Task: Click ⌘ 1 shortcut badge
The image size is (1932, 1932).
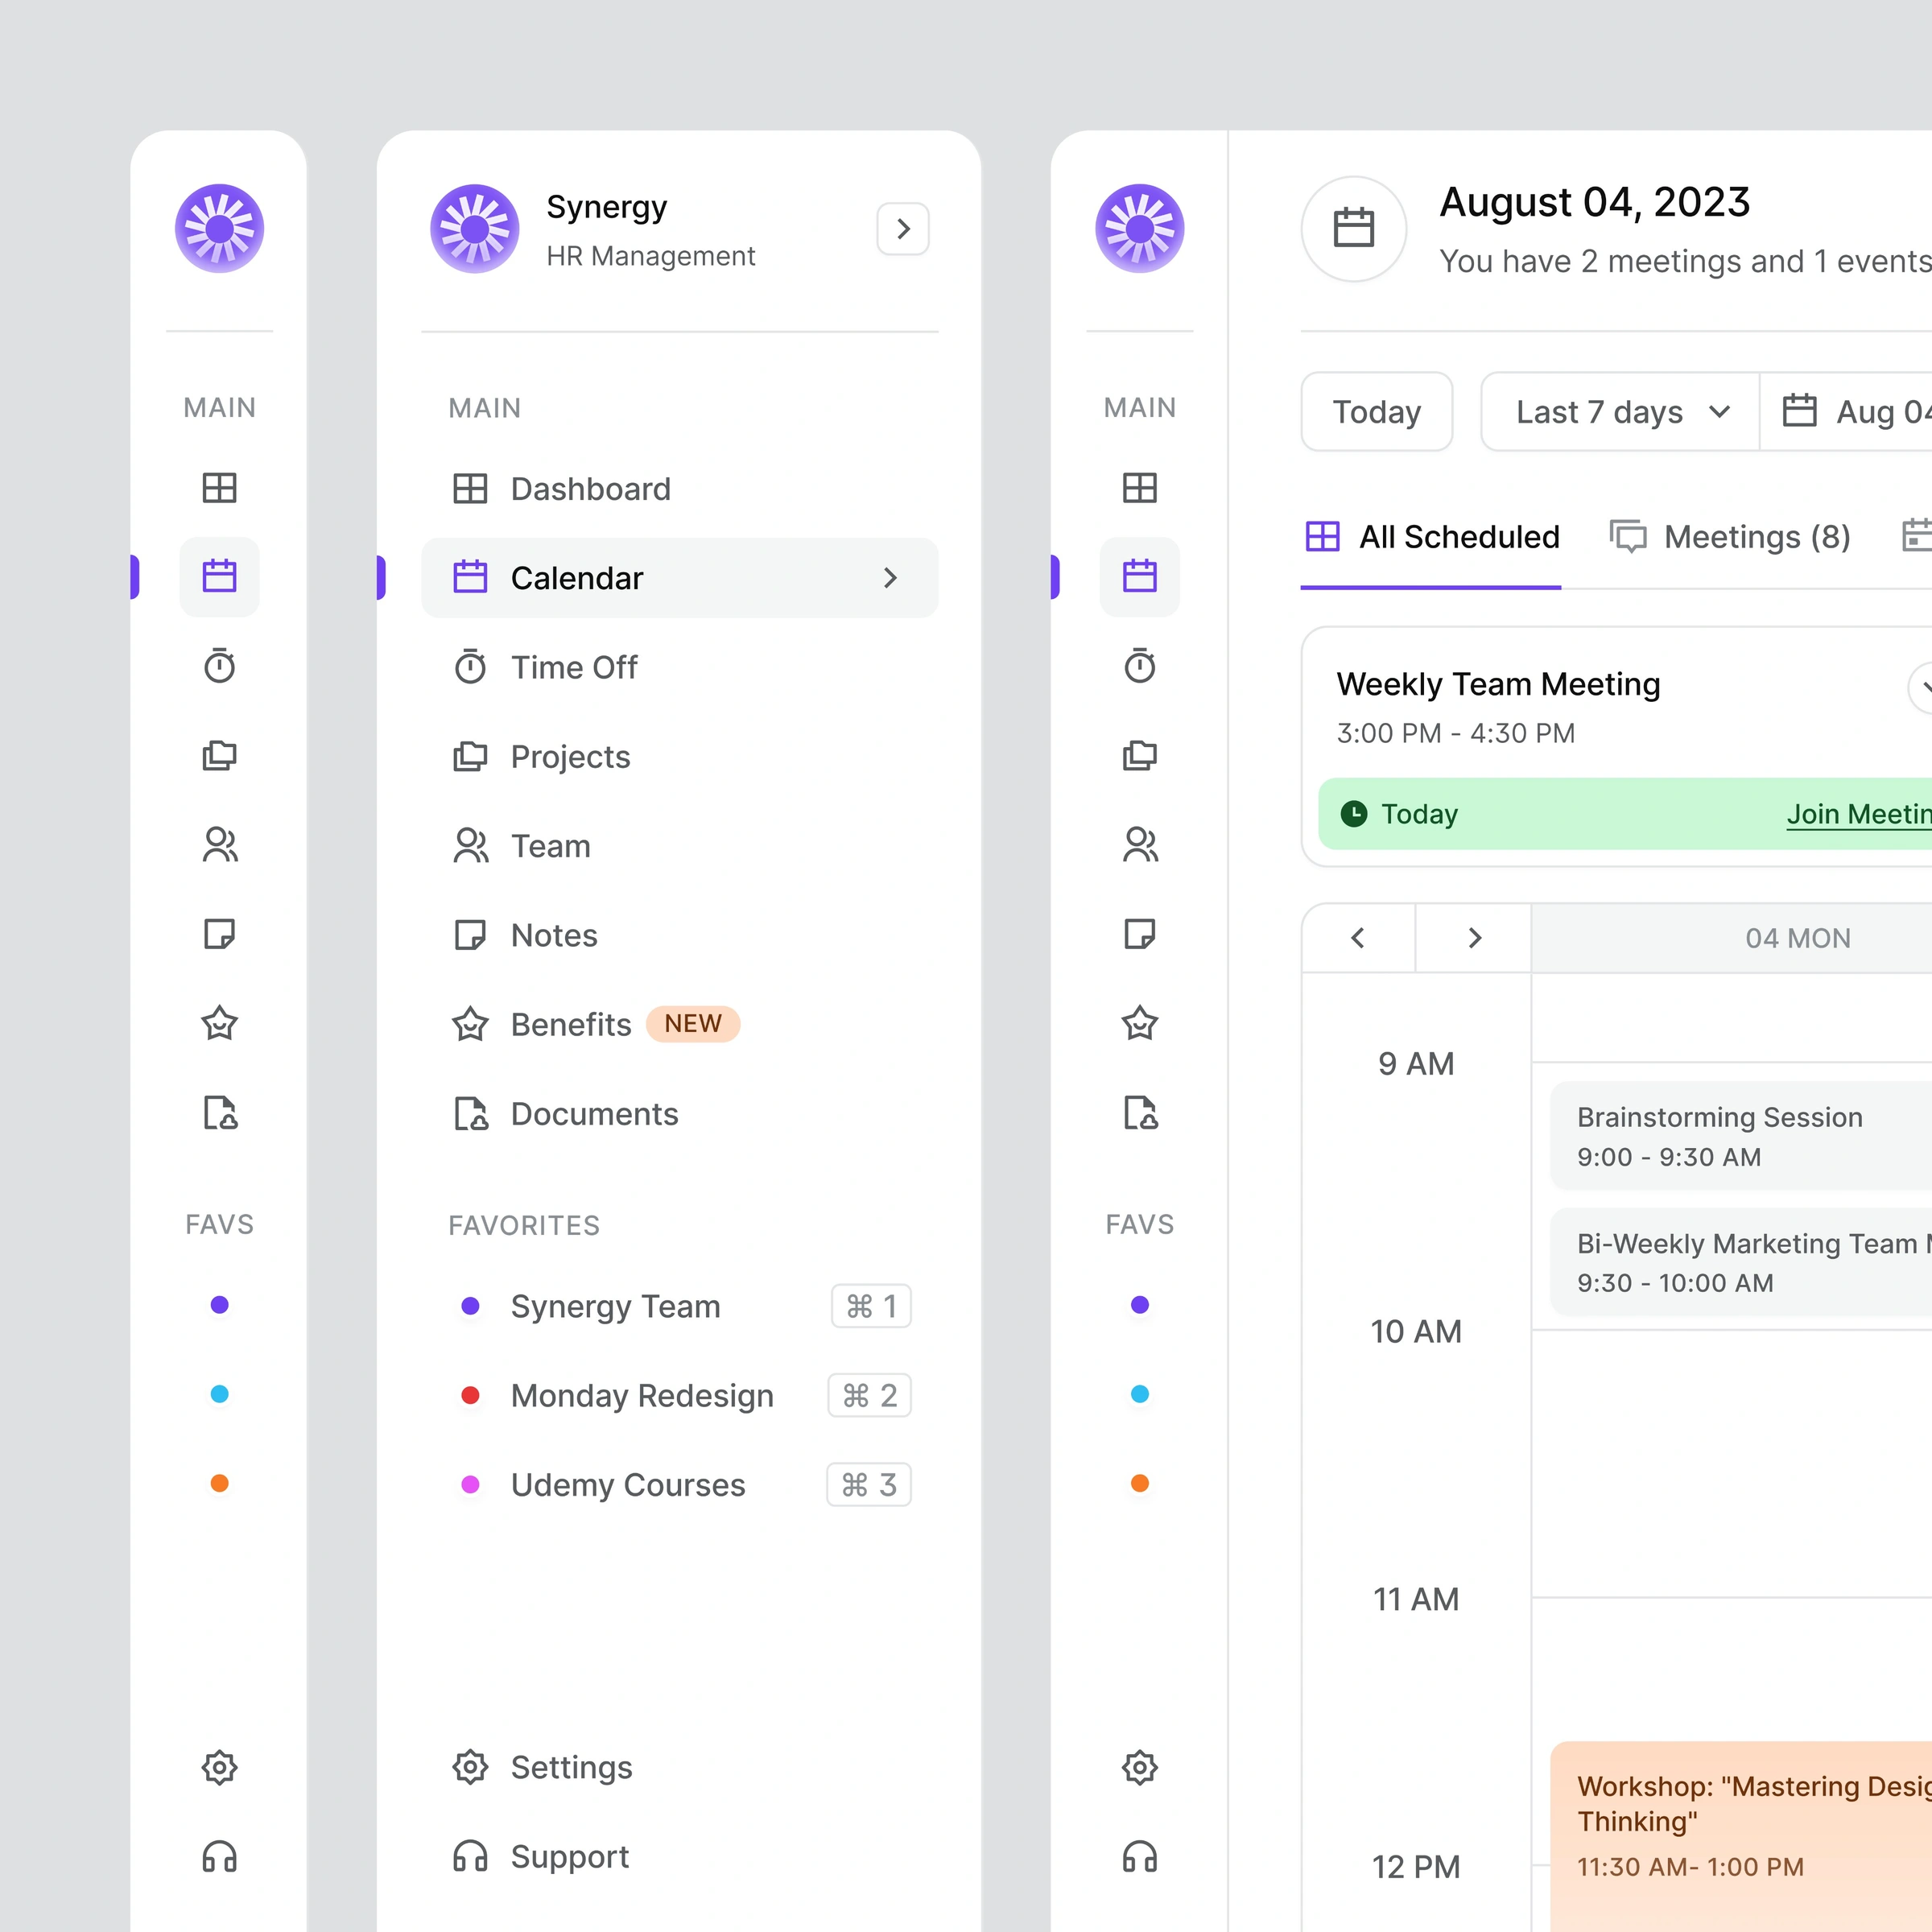Action: point(871,1305)
